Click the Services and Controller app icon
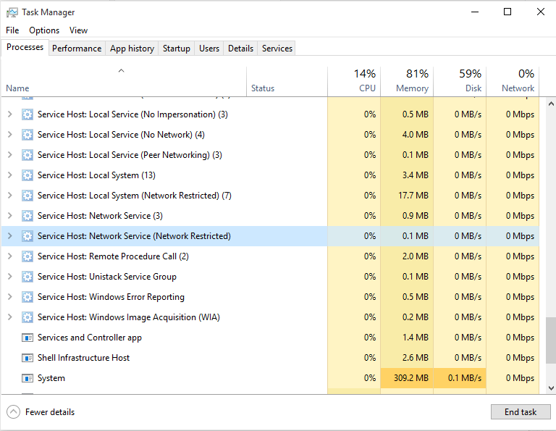The image size is (556, 431). tap(28, 338)
